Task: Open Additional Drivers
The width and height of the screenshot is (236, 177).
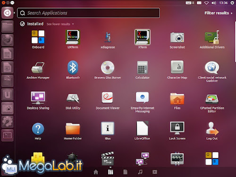Action: (x=212, y=39)
